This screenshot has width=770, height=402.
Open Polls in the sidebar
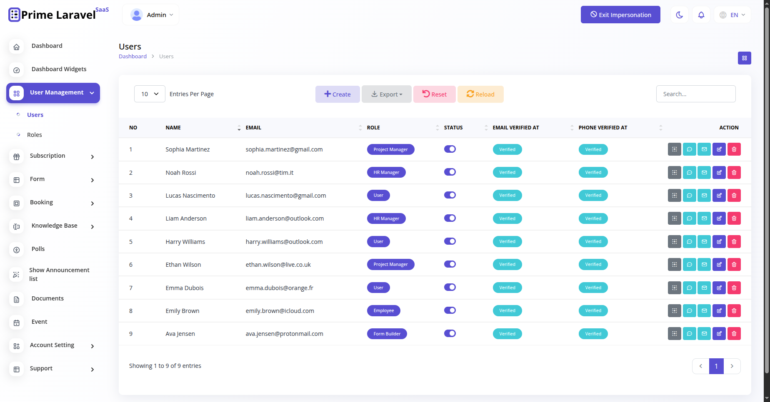53,249
